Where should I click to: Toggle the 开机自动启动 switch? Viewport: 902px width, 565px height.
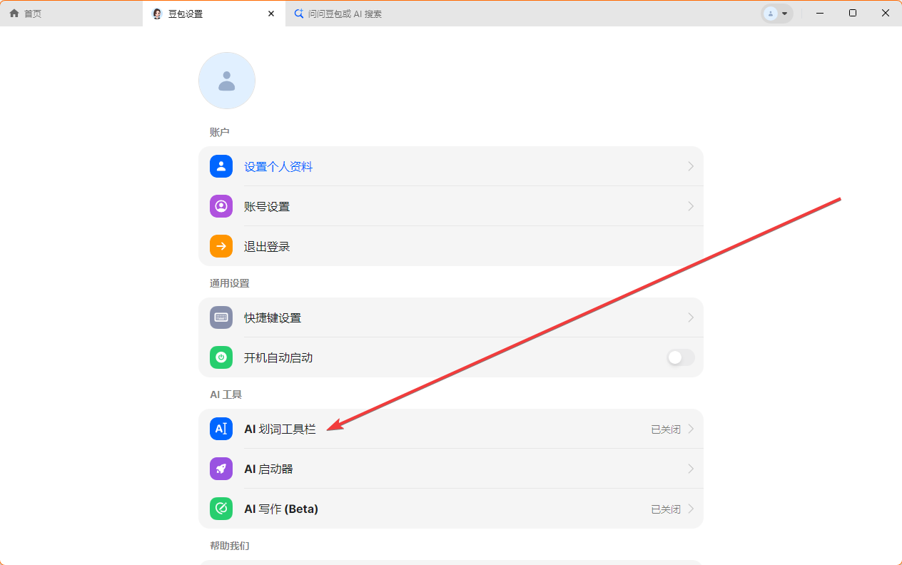[x=681, y=357]
